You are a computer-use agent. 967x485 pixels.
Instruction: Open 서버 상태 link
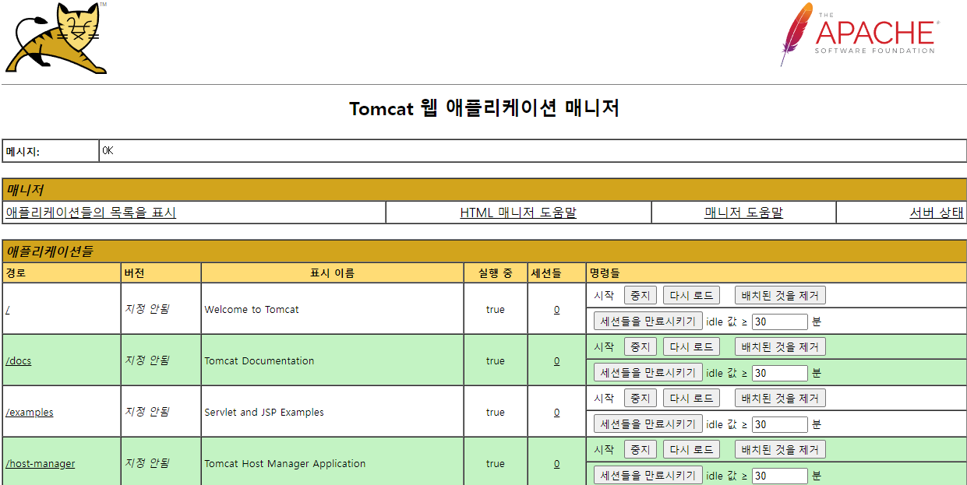point(937,213)
